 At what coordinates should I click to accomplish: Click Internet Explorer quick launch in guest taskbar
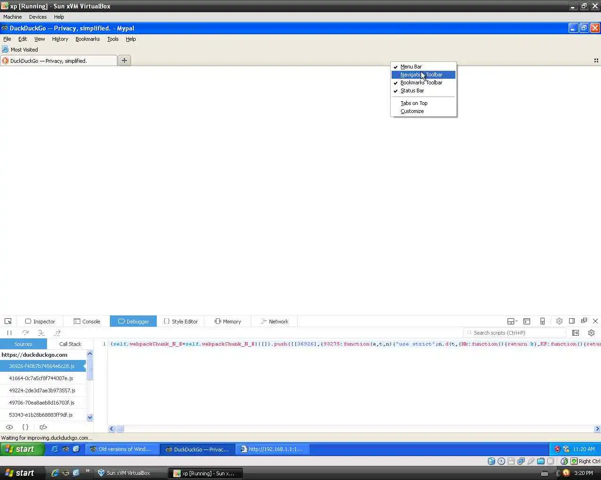point(55,449)
